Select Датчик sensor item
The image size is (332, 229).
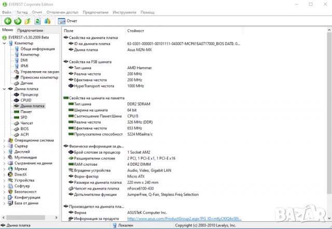[26, 83]
